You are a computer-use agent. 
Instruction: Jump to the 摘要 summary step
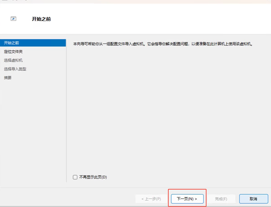(8, 78)
